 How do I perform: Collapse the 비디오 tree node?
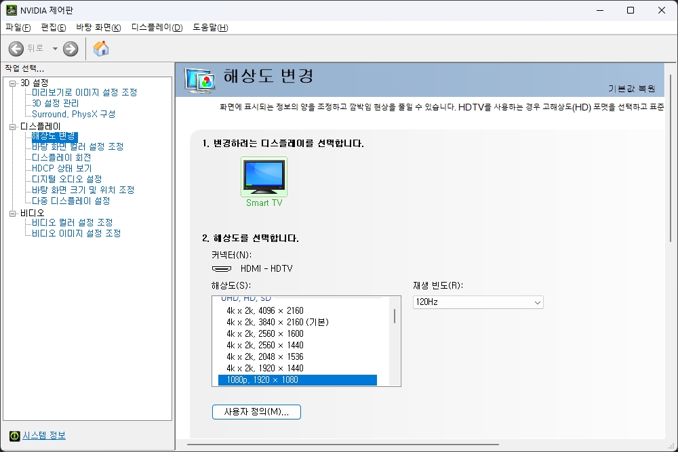tap(12, 213)
